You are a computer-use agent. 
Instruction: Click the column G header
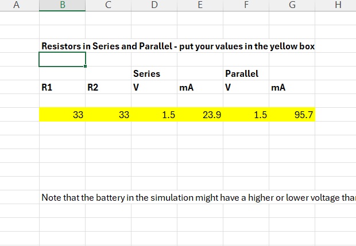[292, 6]
